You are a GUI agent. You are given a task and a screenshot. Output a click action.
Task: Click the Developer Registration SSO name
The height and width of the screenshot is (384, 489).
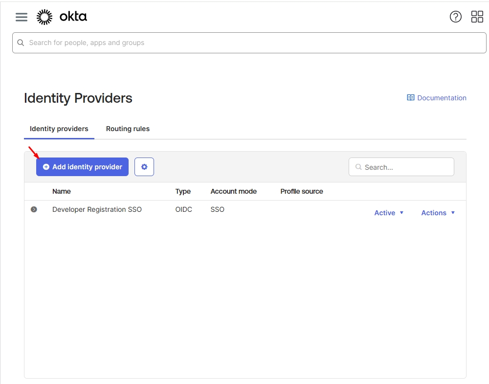97,209
